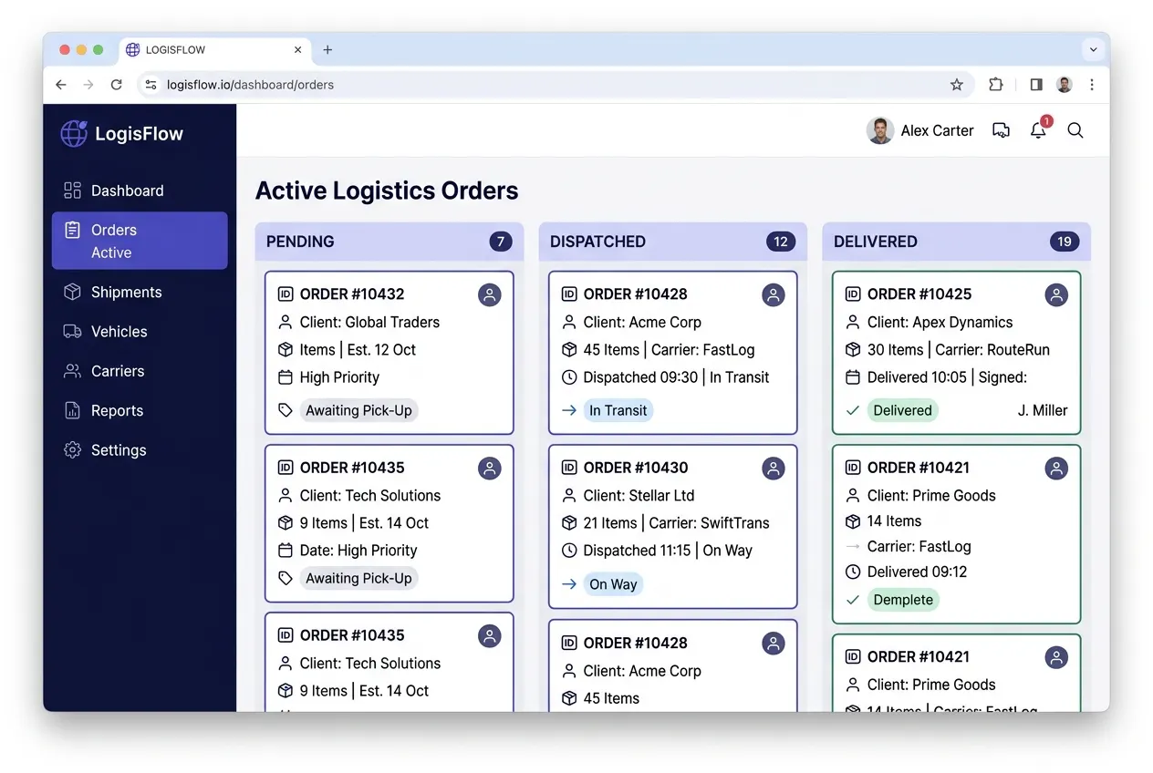Open browser extensions puzzle icon
The height and width of the screenshot is (773, 1153).
click(x=995, y=85)
